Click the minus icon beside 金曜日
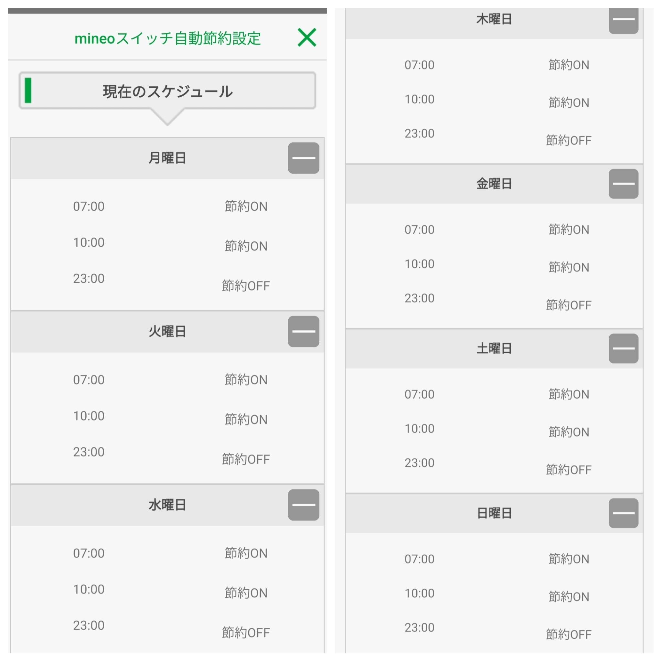The image size is (662, 662). tap(623, 184)
